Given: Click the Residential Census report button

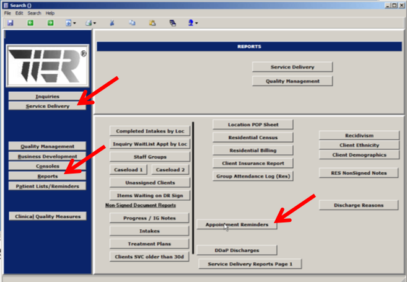Looking at the screenshot, I should (253, 138).
